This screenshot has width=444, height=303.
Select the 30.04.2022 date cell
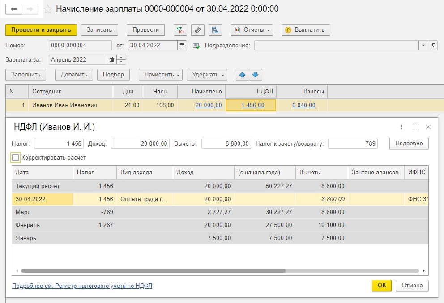(43, 199)
